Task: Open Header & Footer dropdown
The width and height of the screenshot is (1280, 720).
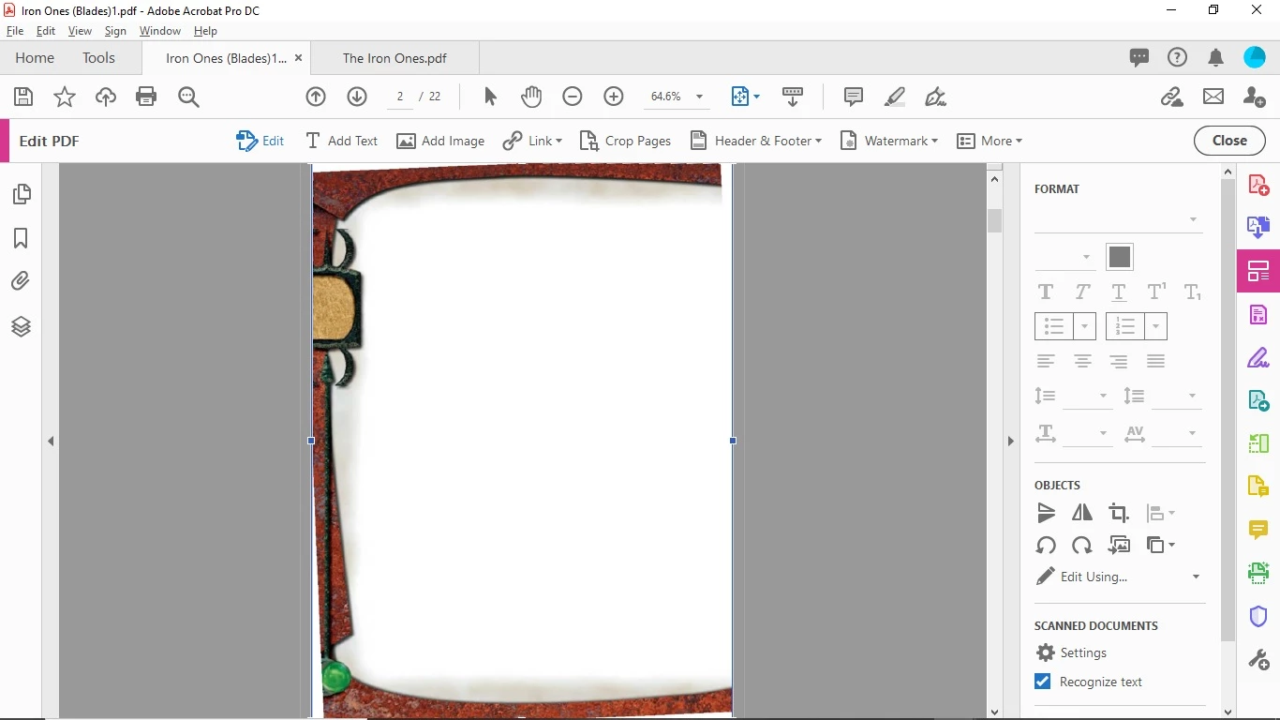Action: coord(755,141)
